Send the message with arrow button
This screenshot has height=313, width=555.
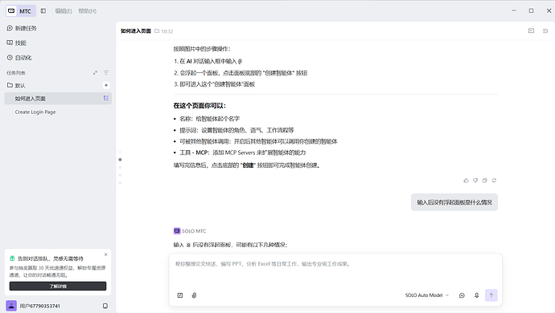[x=491, y=295]
